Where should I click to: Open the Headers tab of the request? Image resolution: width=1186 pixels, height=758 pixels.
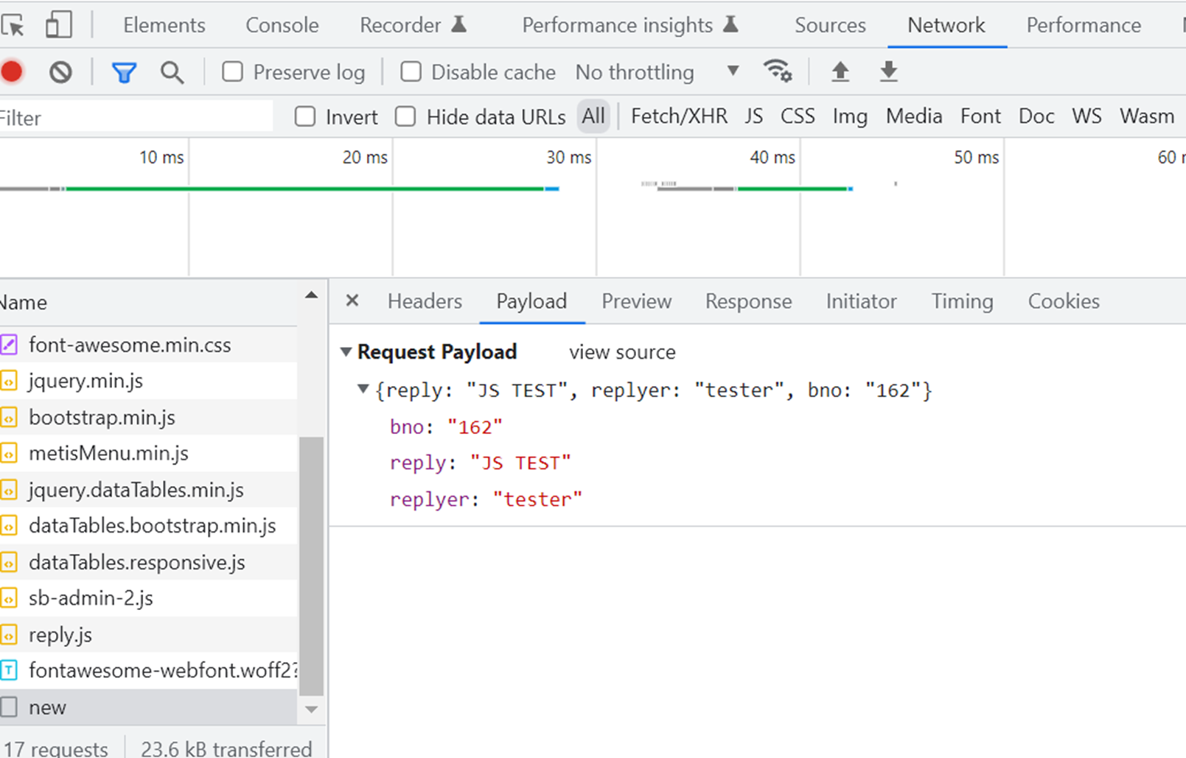point(425,301)
